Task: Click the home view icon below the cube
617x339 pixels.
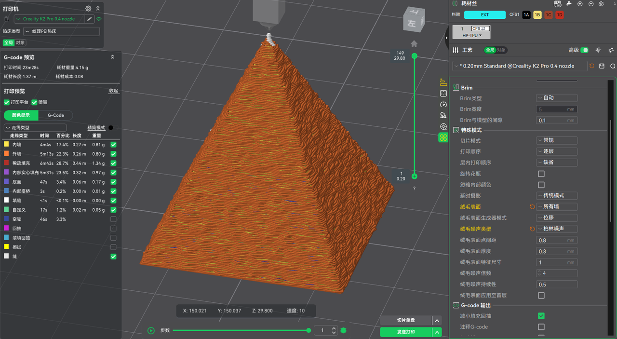Action: point(414,44)
